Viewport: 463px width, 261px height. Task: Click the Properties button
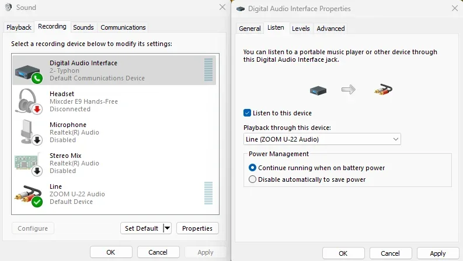[197, 228]
